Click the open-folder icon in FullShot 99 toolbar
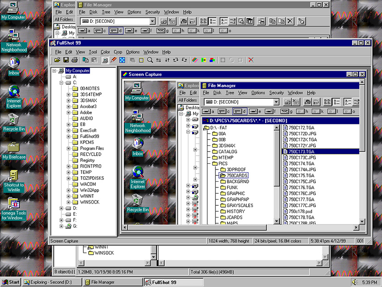382x287 pixels. pyautogui.click(x=57, y=60)
